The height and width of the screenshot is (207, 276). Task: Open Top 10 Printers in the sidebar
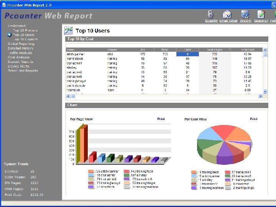(25, 30)
